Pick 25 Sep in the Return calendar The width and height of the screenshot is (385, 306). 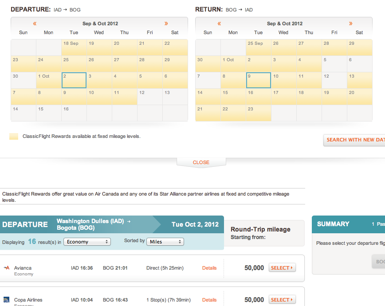click(x=259, y=47)
